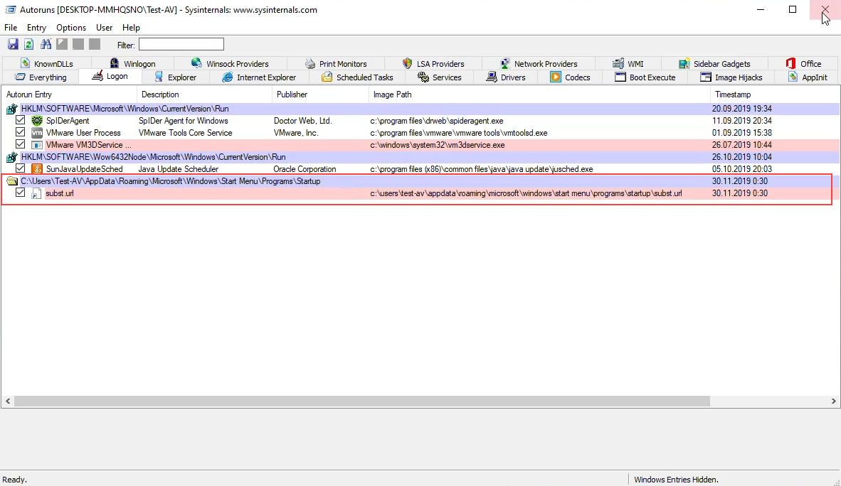Open the User menu
The width and height of the screenshot is (841, 486).
[105, 27]
